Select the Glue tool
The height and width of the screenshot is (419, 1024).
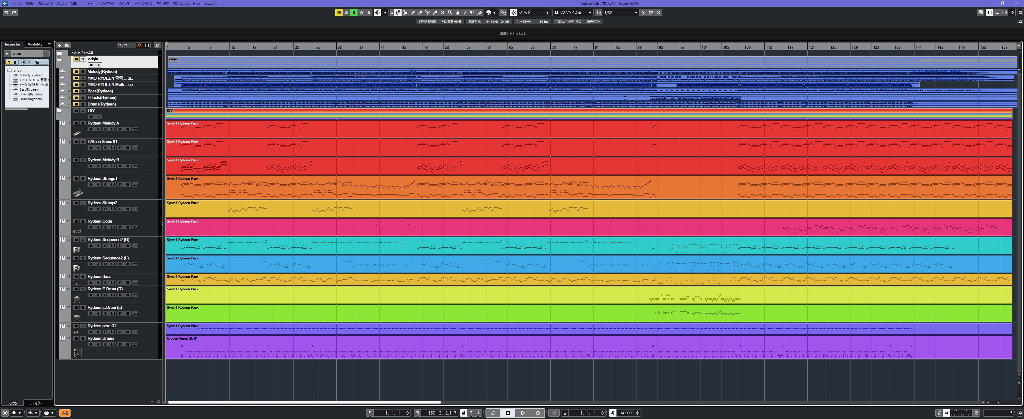click(x=435, y=13)
